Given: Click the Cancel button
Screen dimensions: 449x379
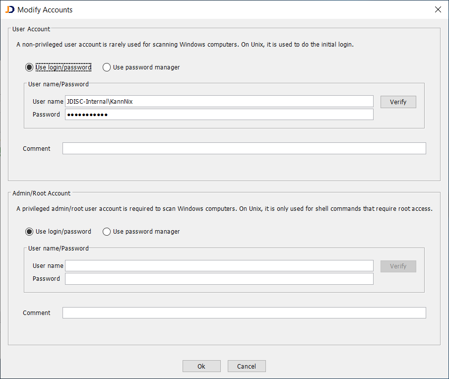Looking at the screenshot, I should pos(247,366).
